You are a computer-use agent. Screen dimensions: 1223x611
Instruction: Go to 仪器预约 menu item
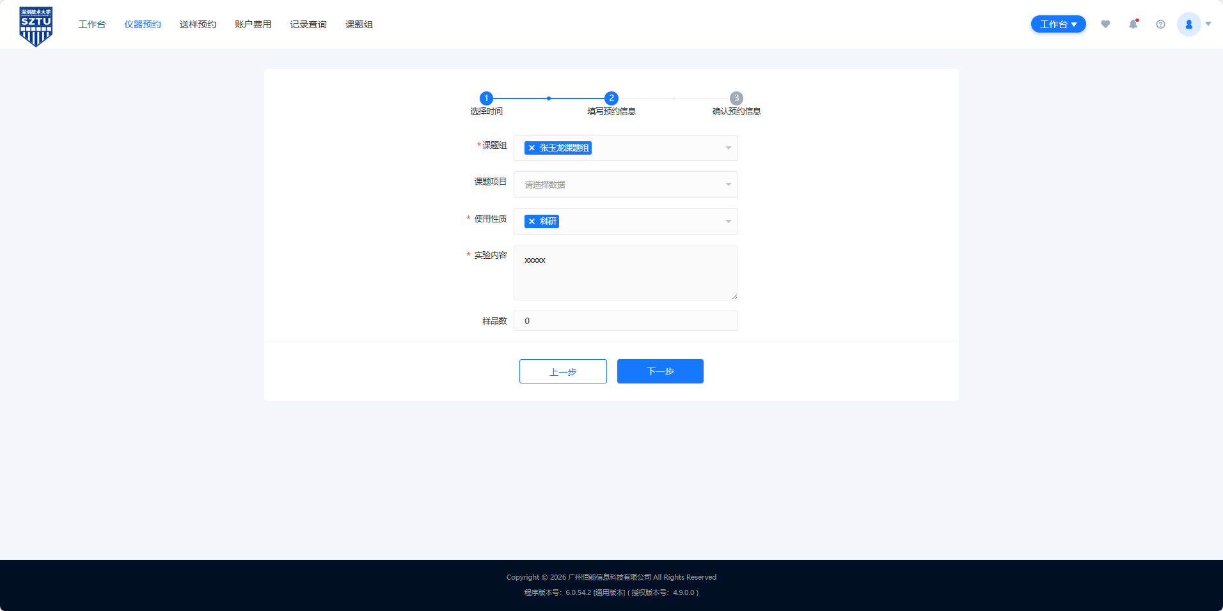pyautogui.click(x=143, y=24)
